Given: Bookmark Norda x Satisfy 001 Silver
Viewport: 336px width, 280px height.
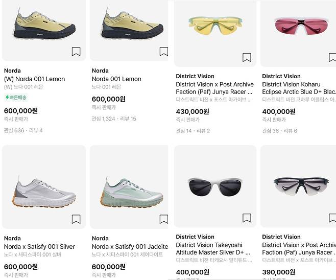Looking at the screenshot, I should (76, 219).
